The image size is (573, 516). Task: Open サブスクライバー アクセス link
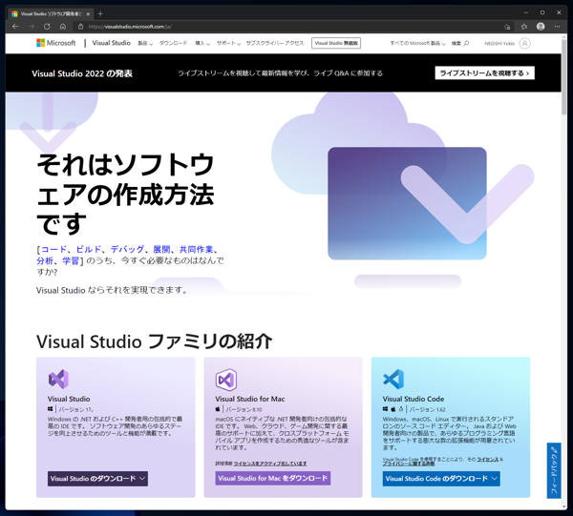click(275, 43)
